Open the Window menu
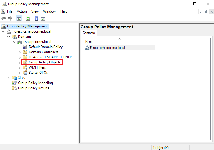Image resolution: width=214 pixels, height=150 pixels. (49, 11)
